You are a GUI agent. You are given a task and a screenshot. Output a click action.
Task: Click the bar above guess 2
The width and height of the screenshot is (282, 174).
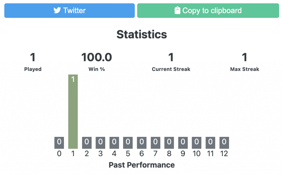(x=86, y=142)
